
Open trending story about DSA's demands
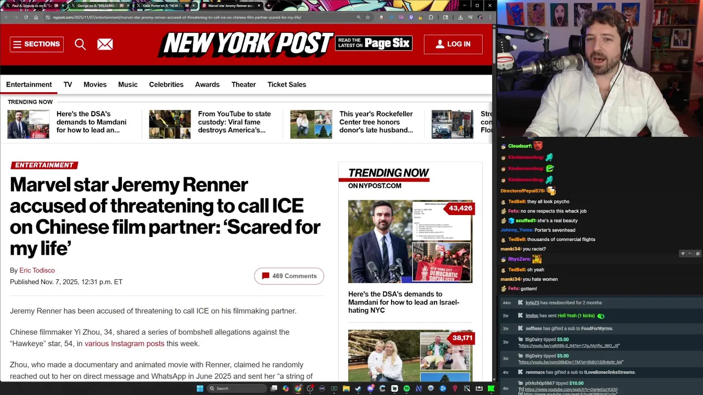click(x=91, y=122)
